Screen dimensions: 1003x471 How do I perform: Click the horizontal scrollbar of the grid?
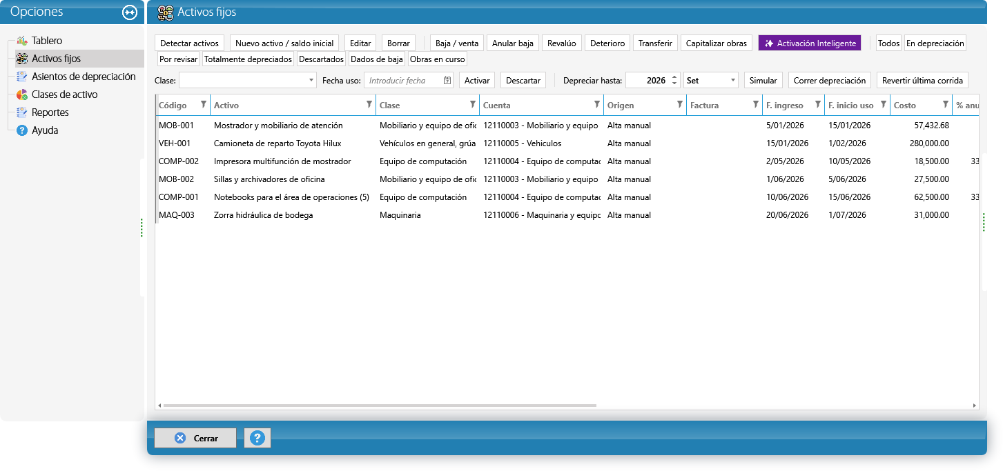tap(380, 405)
